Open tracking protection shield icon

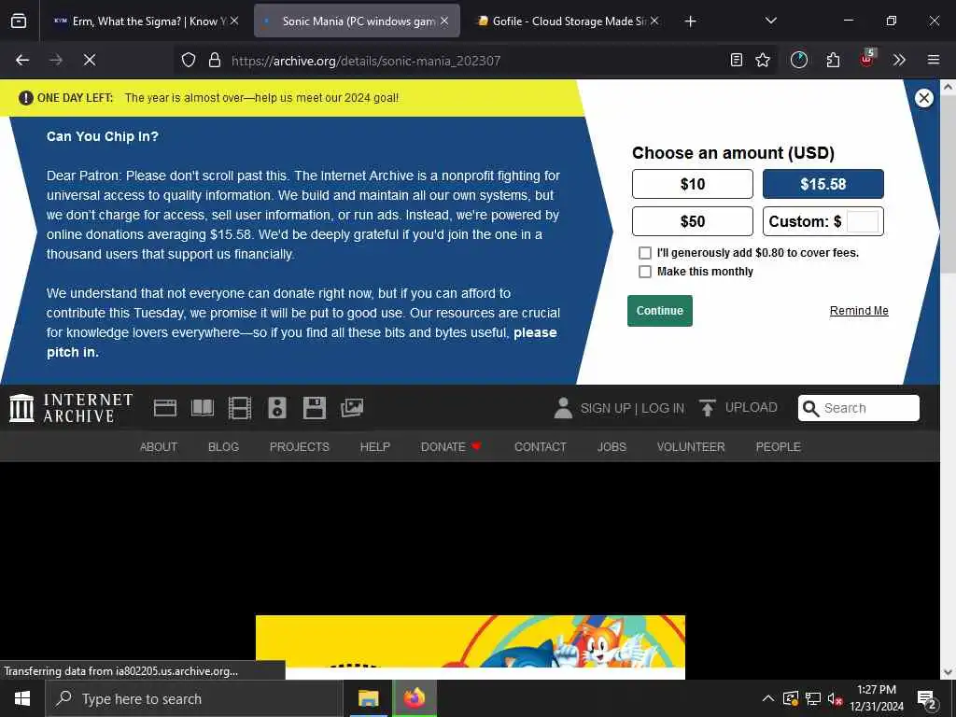tap(189, 60)
